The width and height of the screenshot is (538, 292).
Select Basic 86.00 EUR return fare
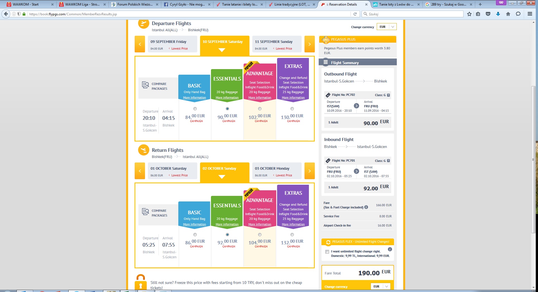point(195,235)
